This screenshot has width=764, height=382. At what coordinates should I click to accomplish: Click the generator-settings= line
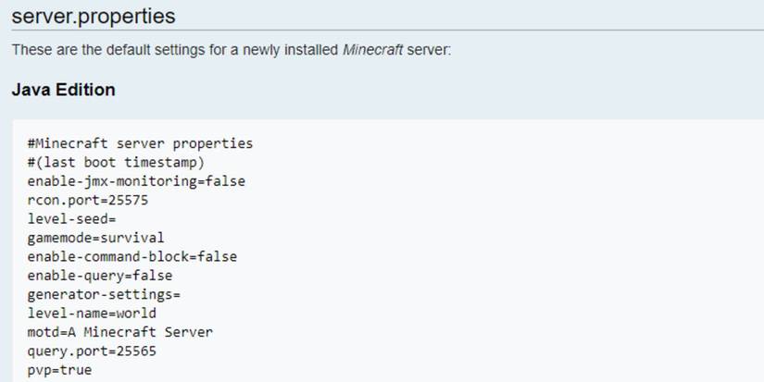104,294
